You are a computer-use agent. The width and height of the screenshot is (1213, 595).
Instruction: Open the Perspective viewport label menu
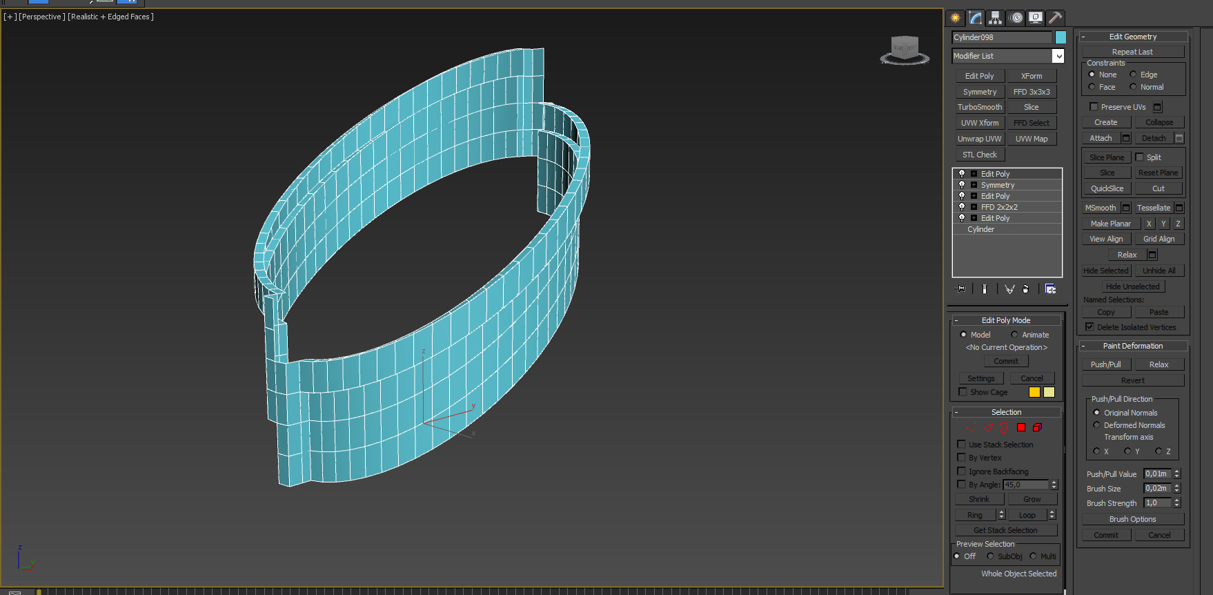pyautogui.click(x=41, y=17)
